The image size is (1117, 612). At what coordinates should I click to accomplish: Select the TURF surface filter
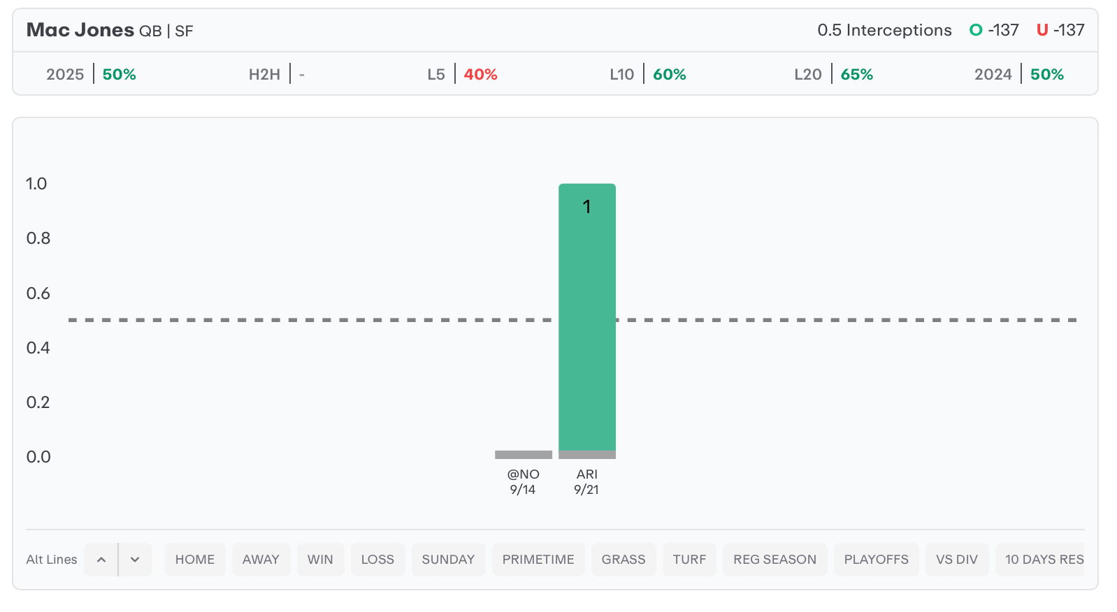click(x=689, y=560)
